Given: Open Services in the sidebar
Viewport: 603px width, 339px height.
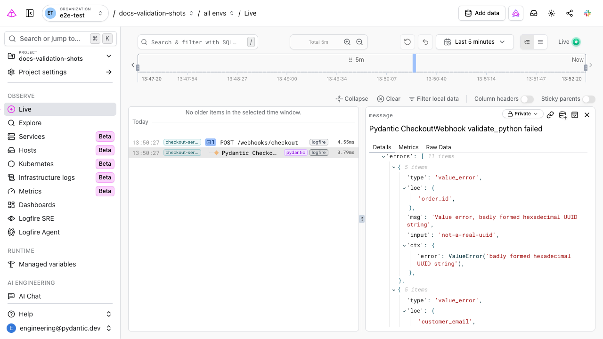Looking at the screenshot, I should click(60, 137).
